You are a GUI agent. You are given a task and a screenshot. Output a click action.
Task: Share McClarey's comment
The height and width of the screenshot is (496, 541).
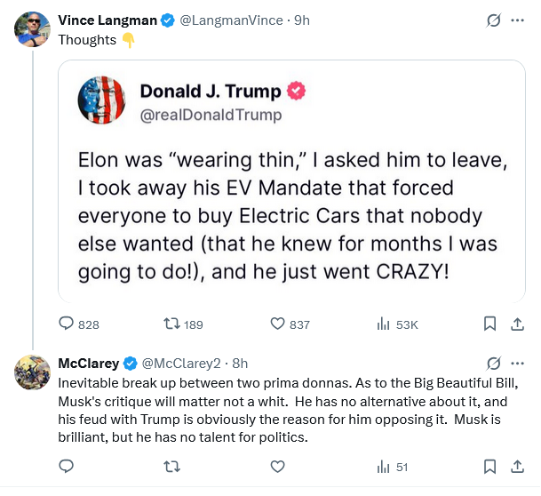517,466
